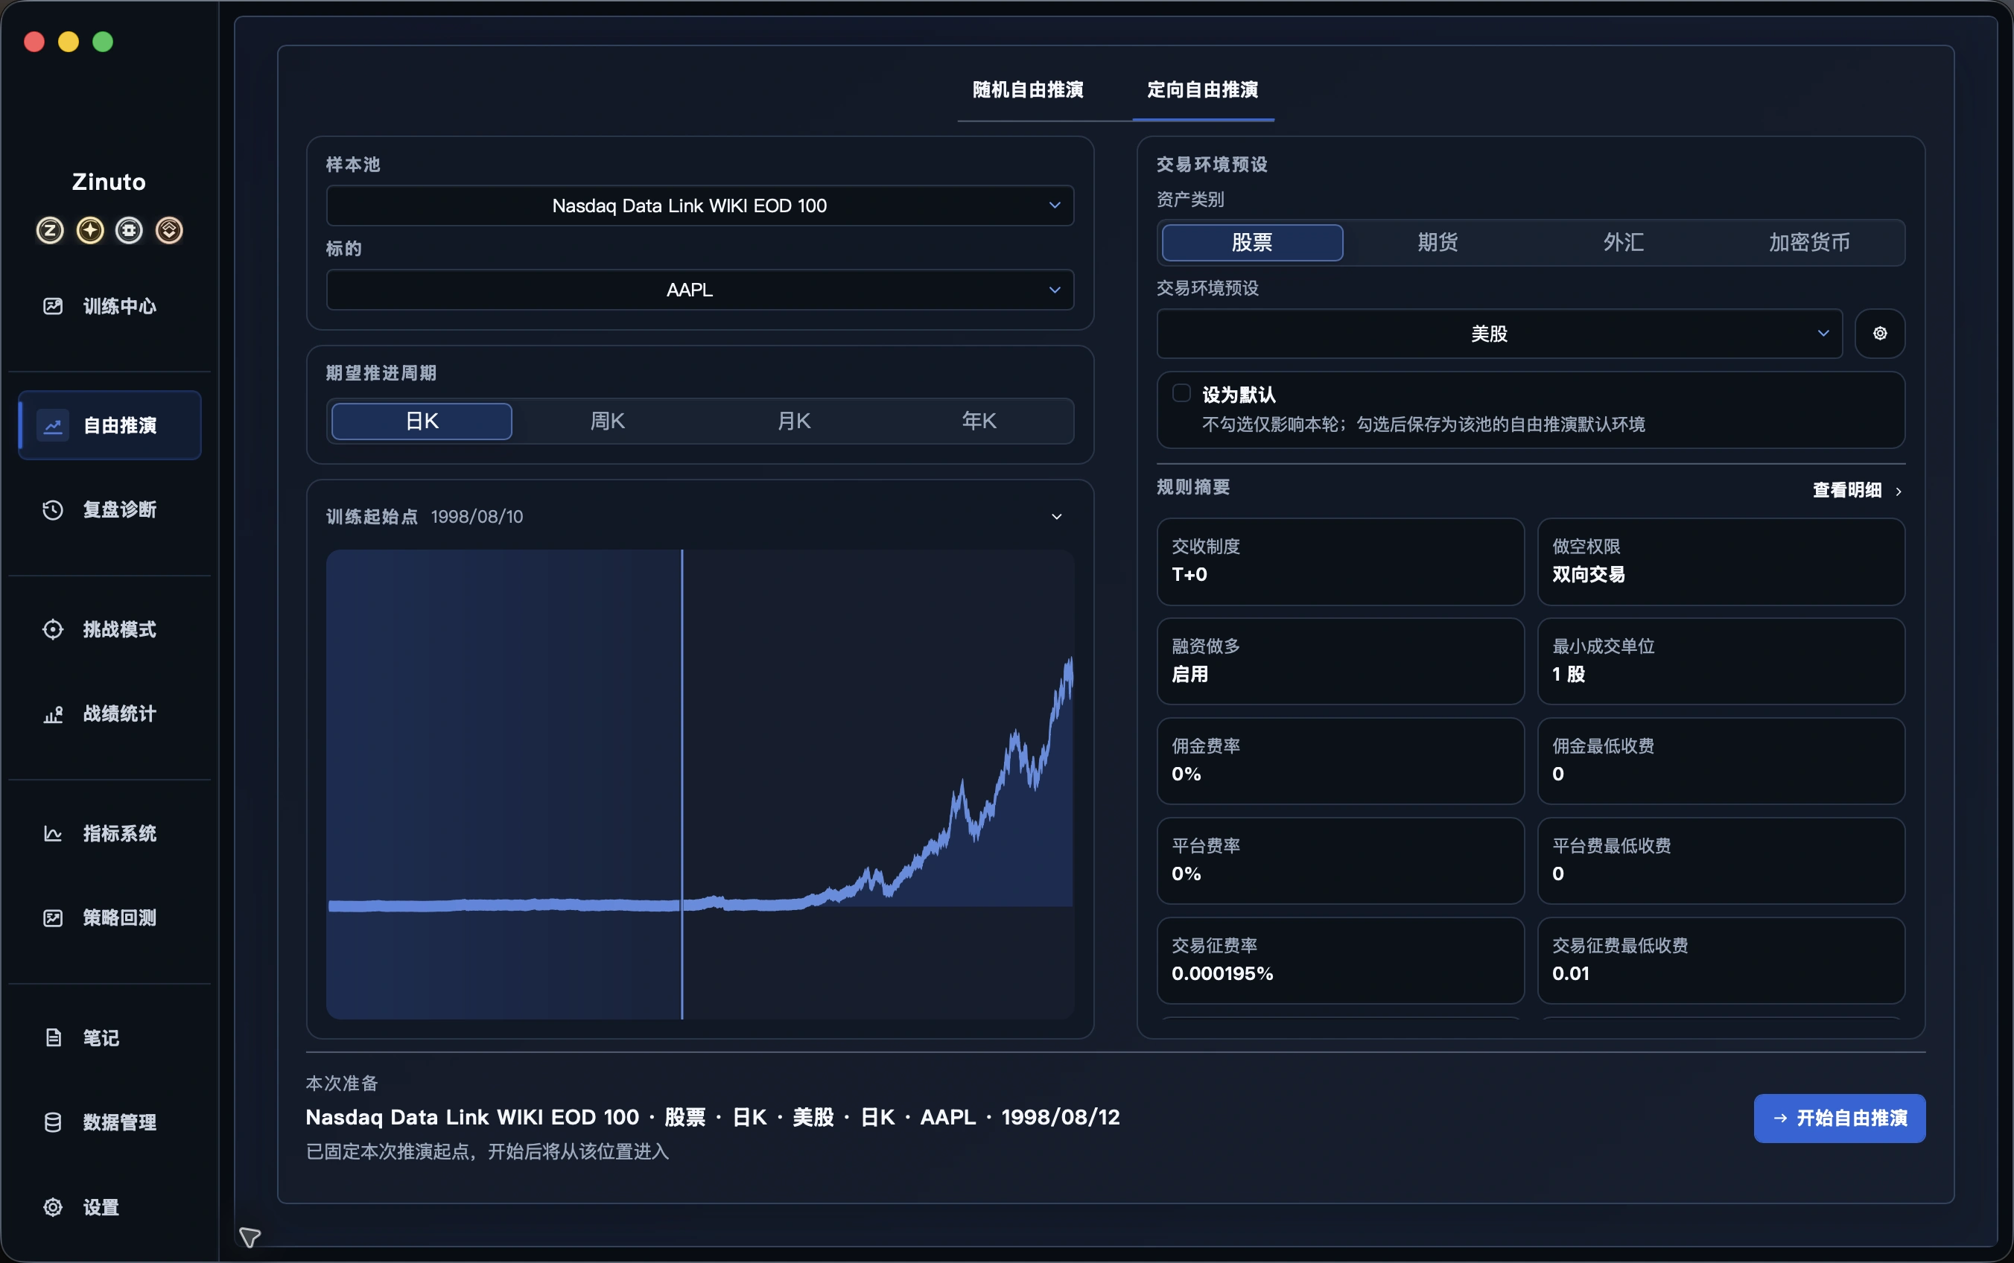Click the first Z badge icon under Zinuto
Image resolution: width=2014 pixels, height=1263 pixels.
pos(50,229)
